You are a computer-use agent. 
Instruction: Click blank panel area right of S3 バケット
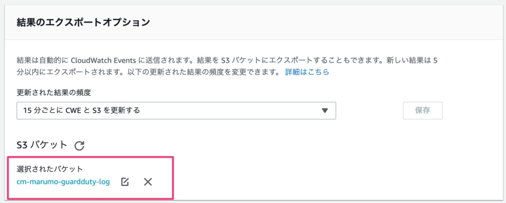pyautogui.click(x=290, y=145)
